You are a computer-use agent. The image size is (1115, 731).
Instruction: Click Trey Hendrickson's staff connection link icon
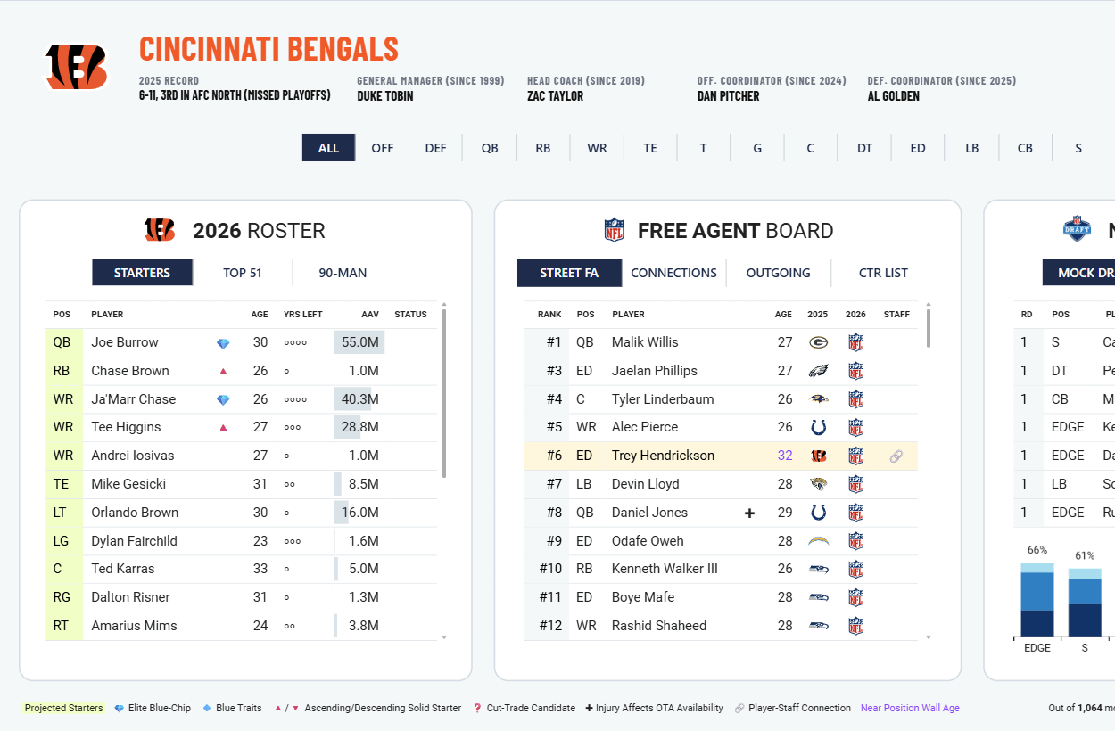[896, 456]
